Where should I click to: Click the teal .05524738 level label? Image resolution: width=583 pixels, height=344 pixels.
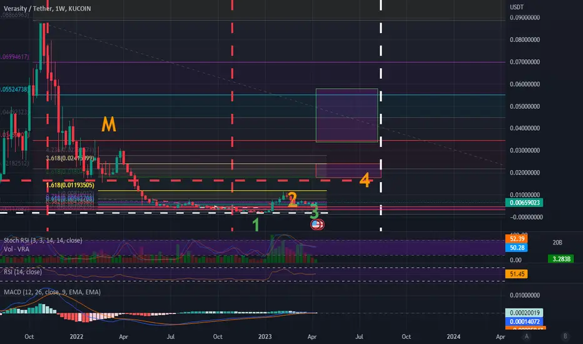14,89
